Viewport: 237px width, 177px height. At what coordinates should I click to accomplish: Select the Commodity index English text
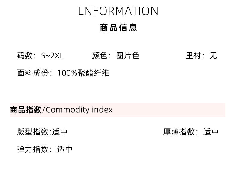tap(79, 110)
